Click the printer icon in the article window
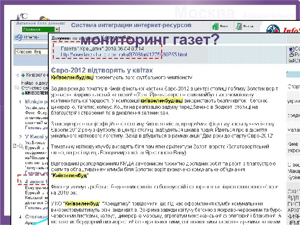Image resolution: width=300 pixels, height=225 pixels. (x=291, y=55)
